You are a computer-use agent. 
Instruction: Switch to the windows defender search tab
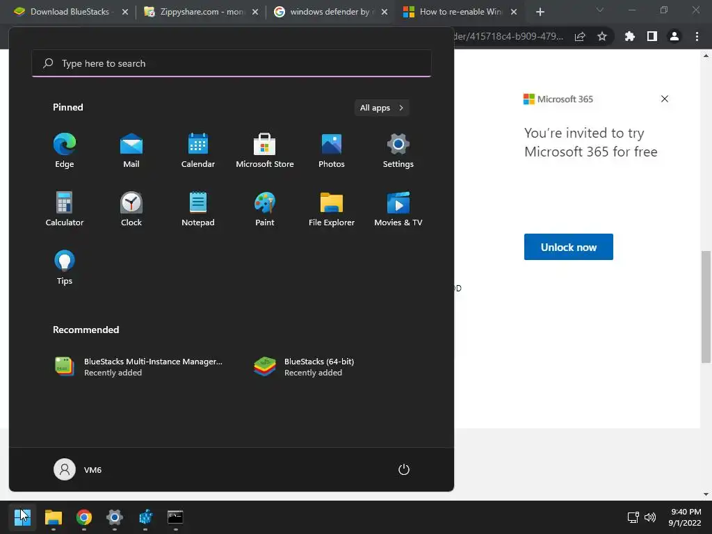(330, 12)
